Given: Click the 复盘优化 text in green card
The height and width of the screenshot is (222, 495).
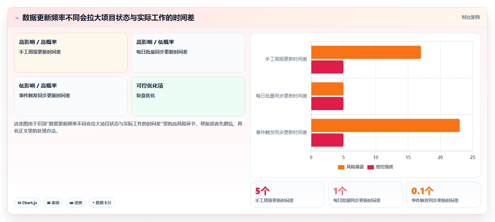Looking at the screenshot, I should click(146, 96).
